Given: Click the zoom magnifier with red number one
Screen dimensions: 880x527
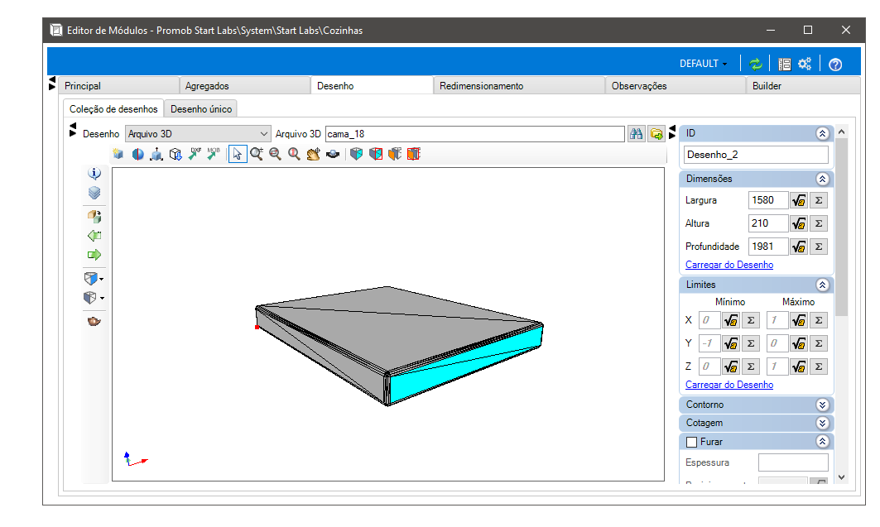Looking at the screenshot, I should (x=294, y=154).
